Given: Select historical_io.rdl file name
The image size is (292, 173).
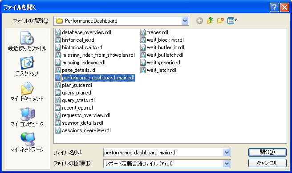Looking at the screenshot, I should click(79, 40).
